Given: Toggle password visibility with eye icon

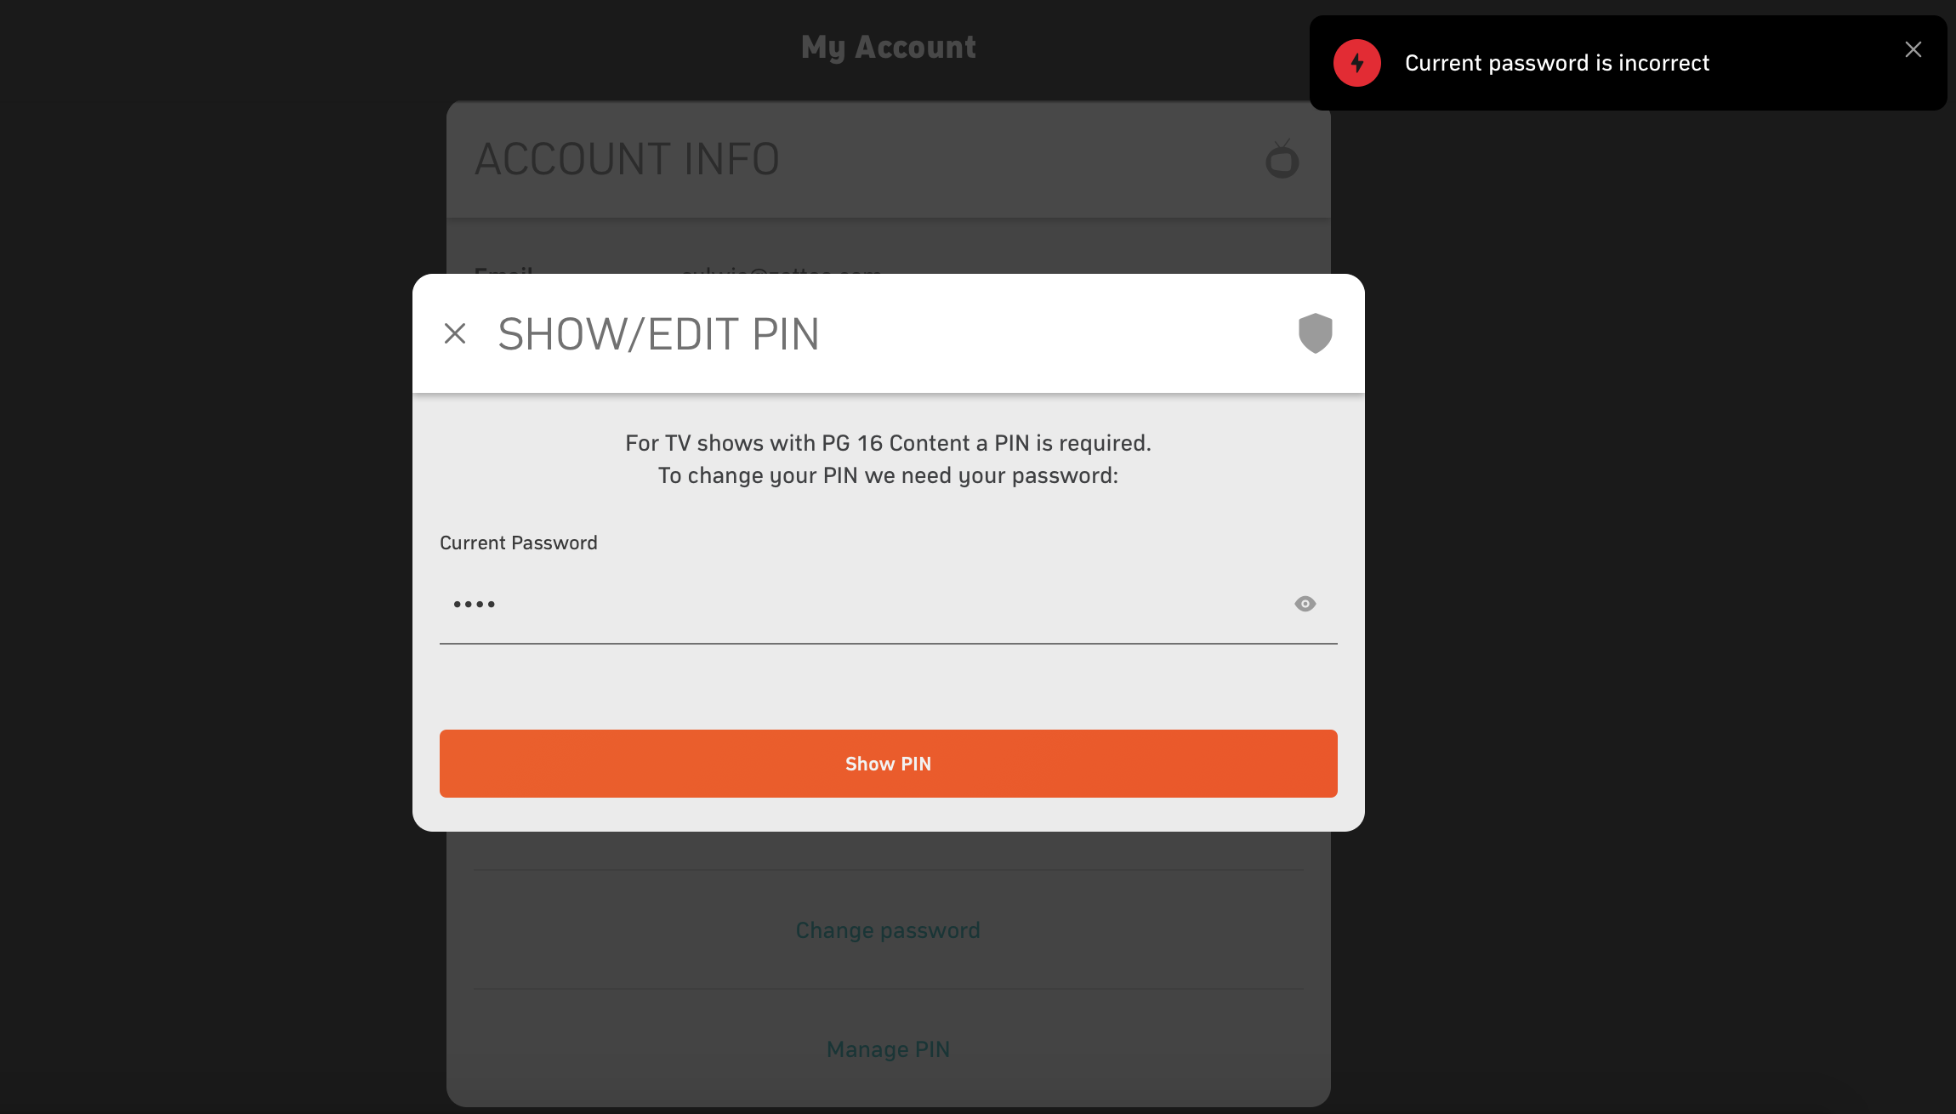Looking at the screenshot, I should click(x=1305, y=604).
